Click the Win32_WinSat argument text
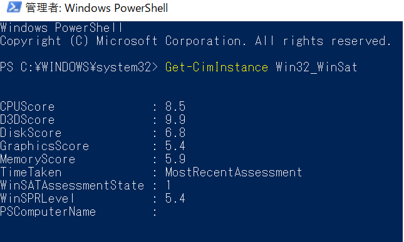Viewport: 404px width, 242px height. pyautogui.click(x=316, y=68)
